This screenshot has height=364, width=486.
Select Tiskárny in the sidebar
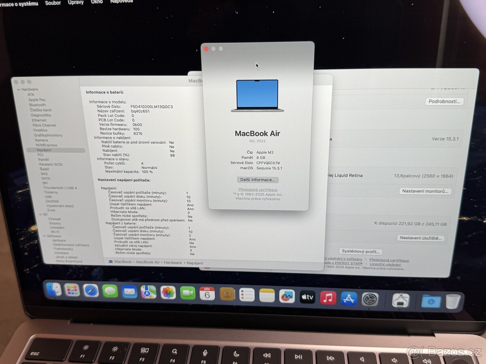(x=51, y=193)
